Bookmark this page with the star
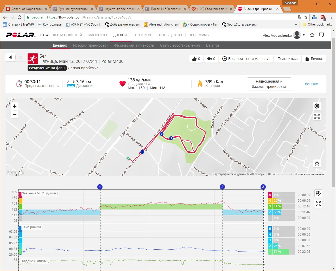Image resolution: width=336 pixels, height=271 pixels. click(306, 17)
